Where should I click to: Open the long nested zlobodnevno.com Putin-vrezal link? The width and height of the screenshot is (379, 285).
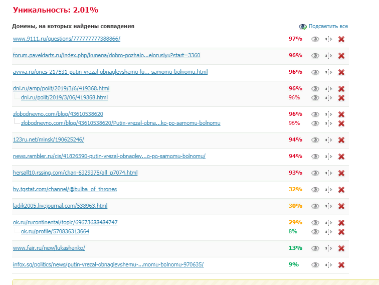coord(120,123)
